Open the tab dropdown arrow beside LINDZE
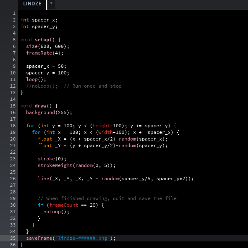 click(51, 4)
